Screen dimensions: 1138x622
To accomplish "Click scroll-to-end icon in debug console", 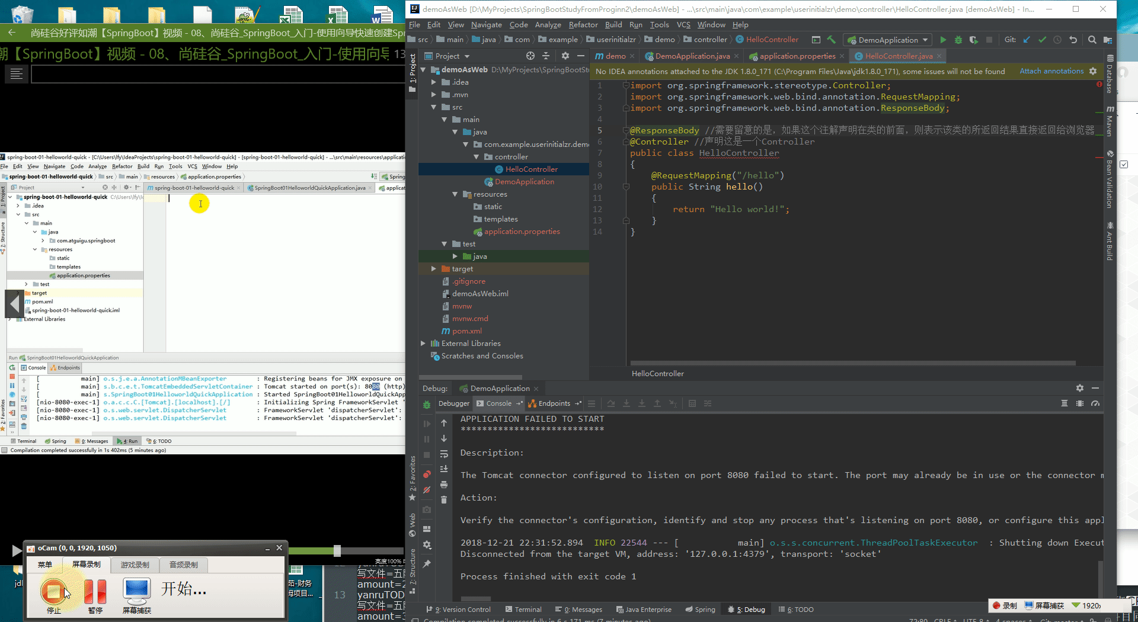I will (444, 469).
